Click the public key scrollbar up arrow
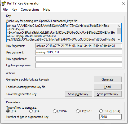The height and width of the screenshot is (124, 128). pos(119,26)
